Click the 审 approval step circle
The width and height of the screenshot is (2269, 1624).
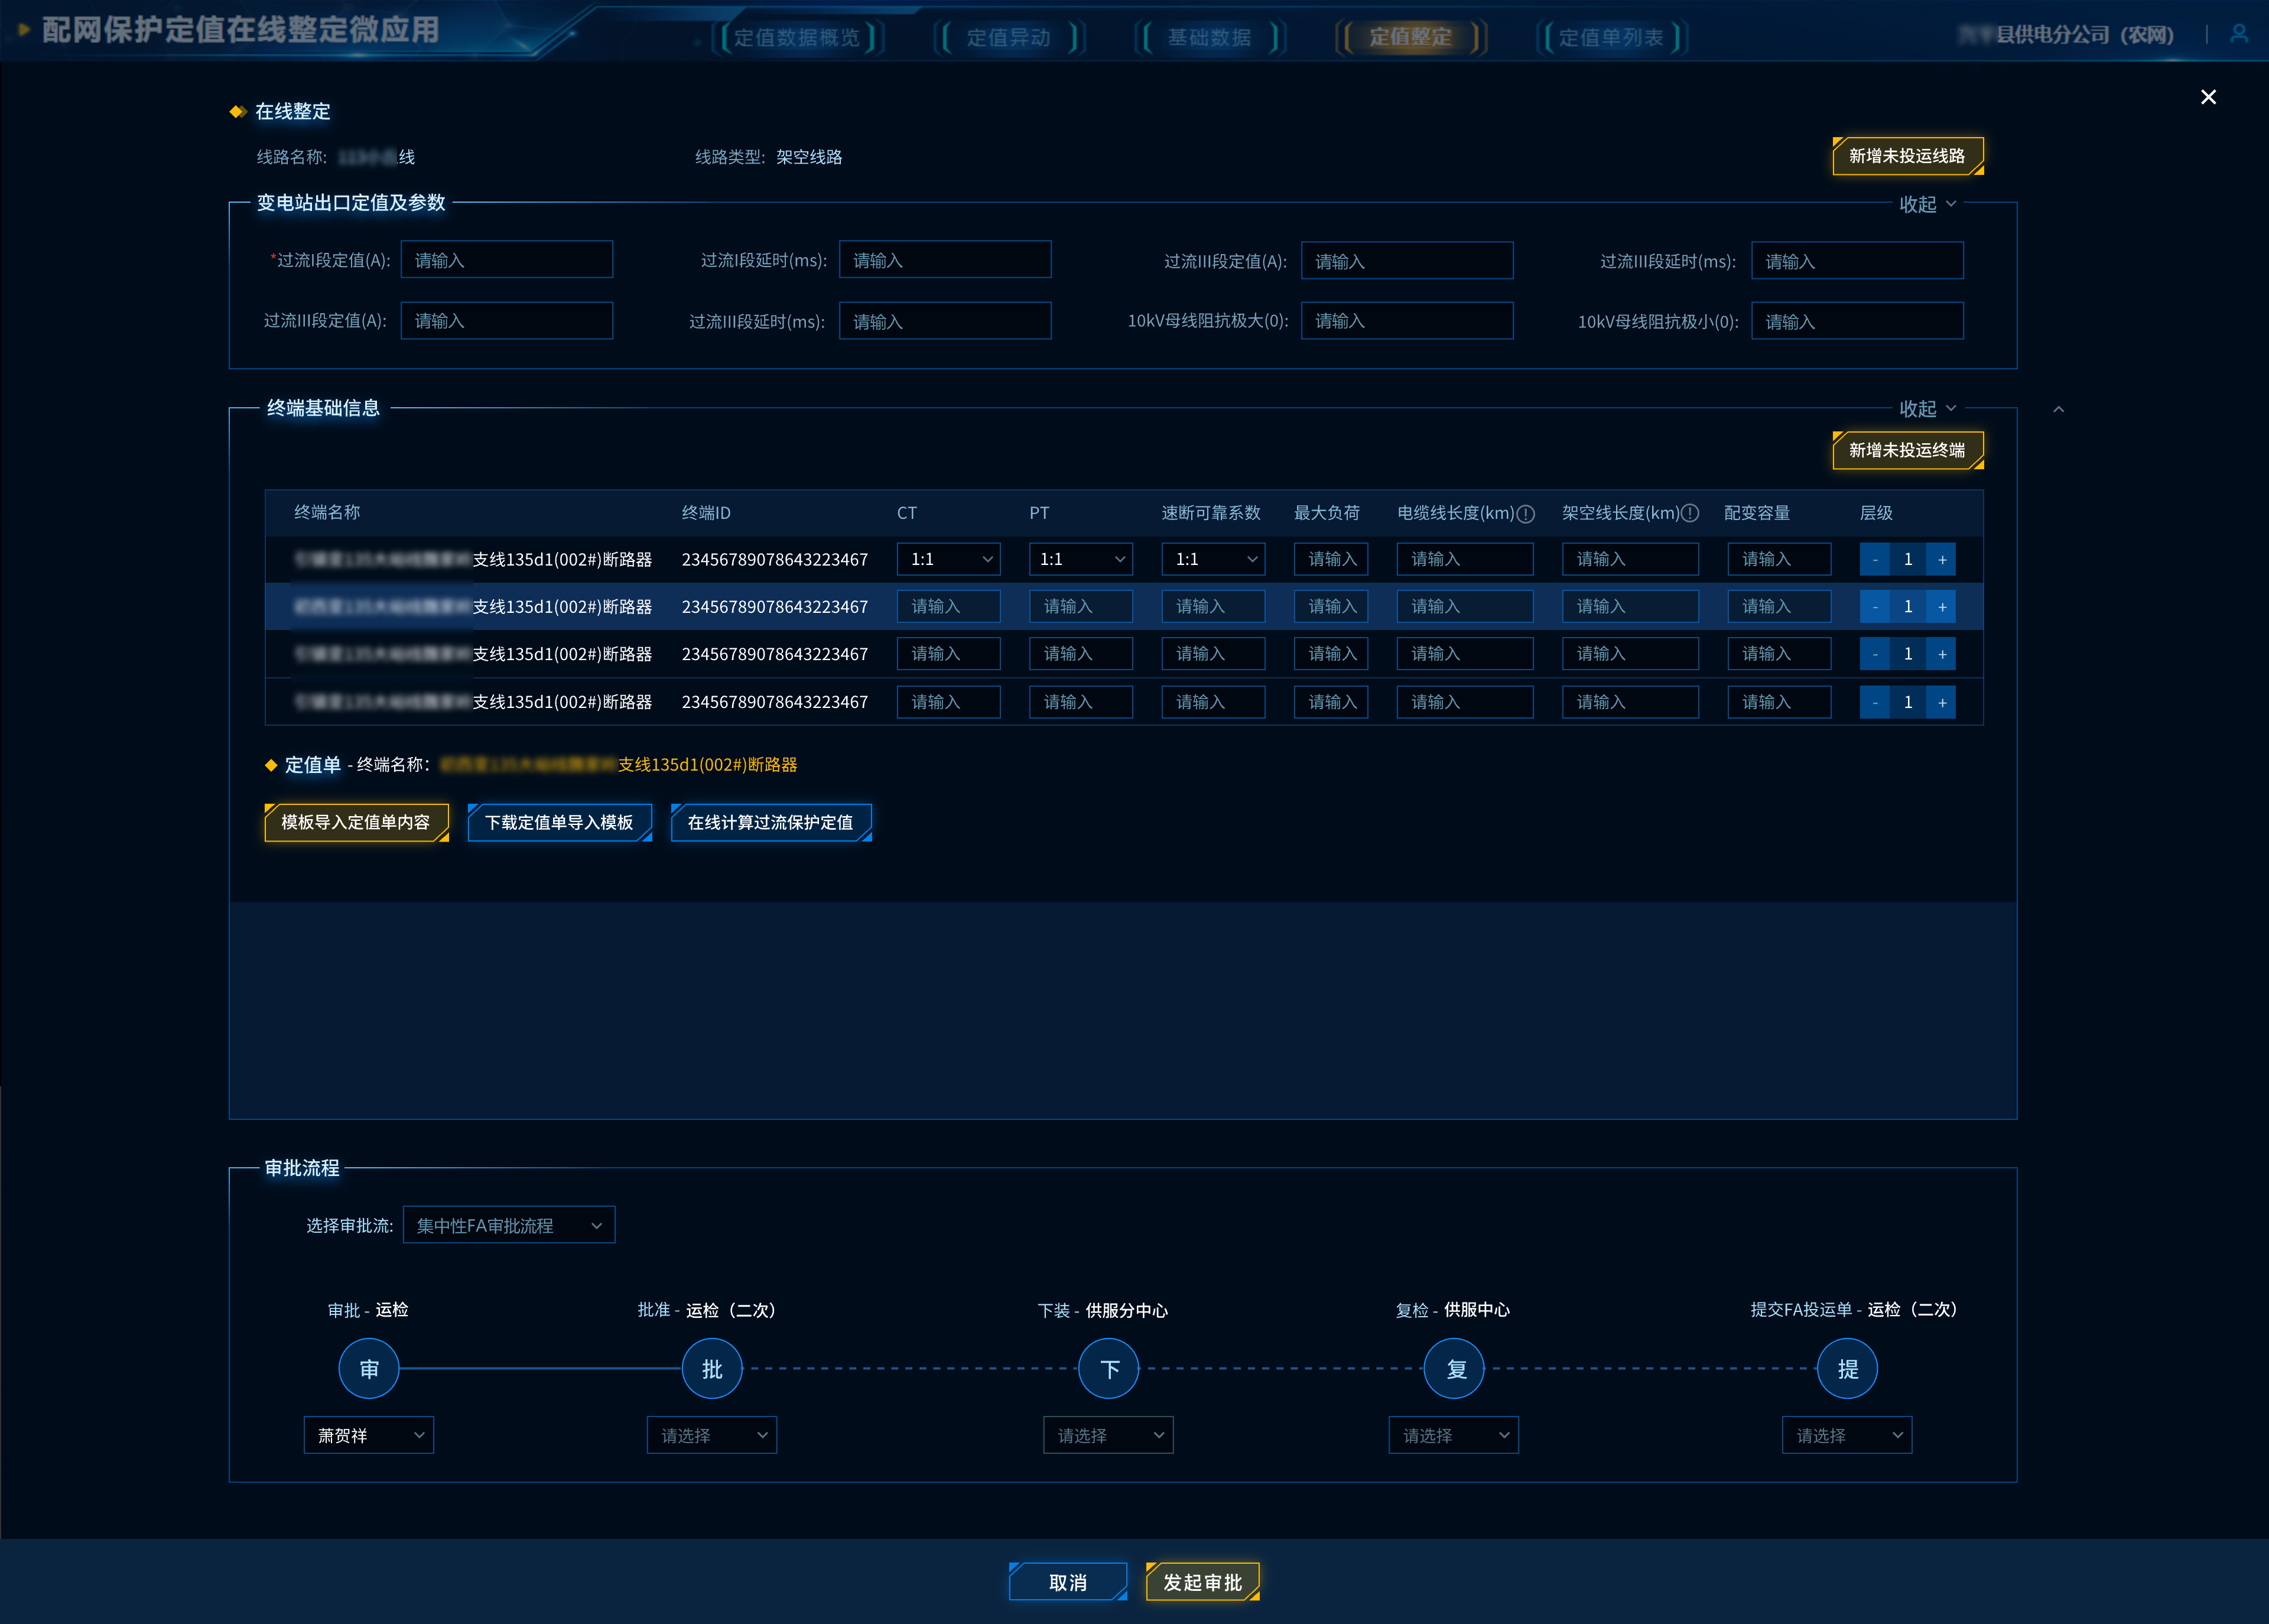coord(369,1368)
